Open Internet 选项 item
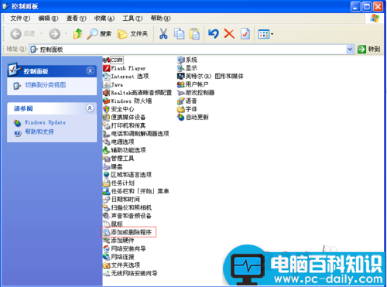 coord(125,77)
